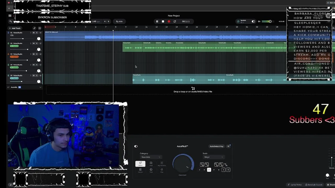Image resolution: width=335 pixels, height=188 pixels.
Task: Click the Add Track button
Action: [x=15, y=28]
